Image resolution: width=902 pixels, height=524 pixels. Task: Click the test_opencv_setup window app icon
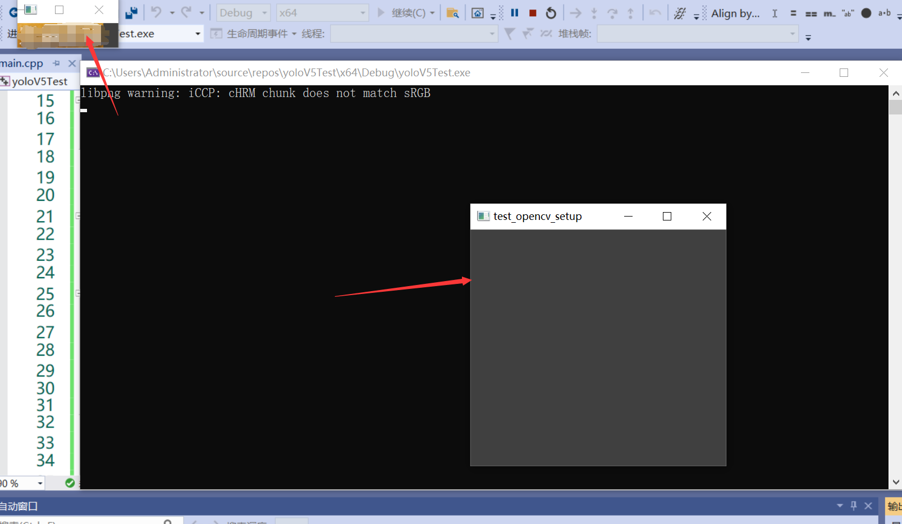(x=483, y=217)
